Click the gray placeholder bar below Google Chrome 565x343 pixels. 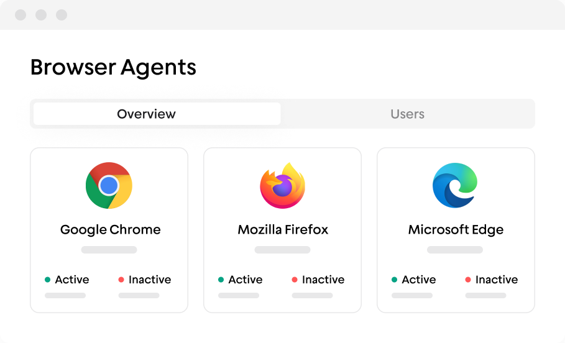[x=109, y=250]
